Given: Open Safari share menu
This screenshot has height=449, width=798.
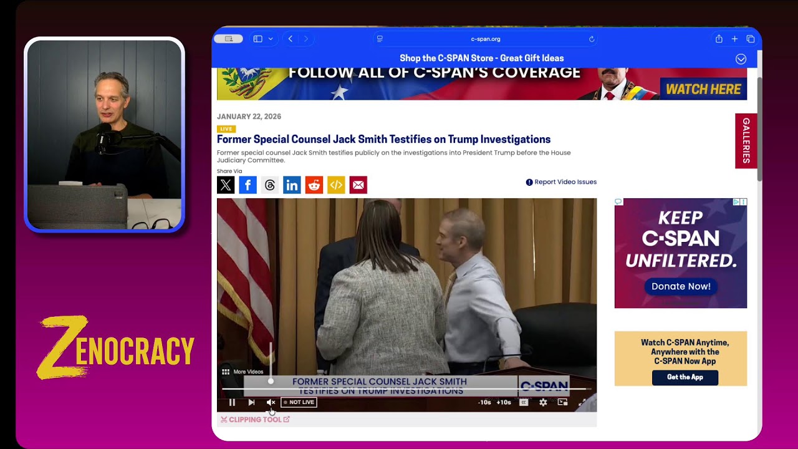Looking at the screenshot, I should tap(719, 39).
